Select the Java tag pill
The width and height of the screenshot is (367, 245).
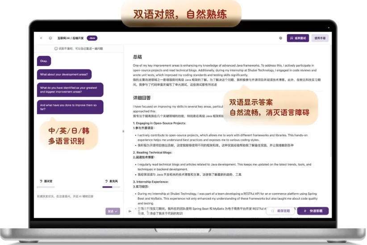pos(92,38)
